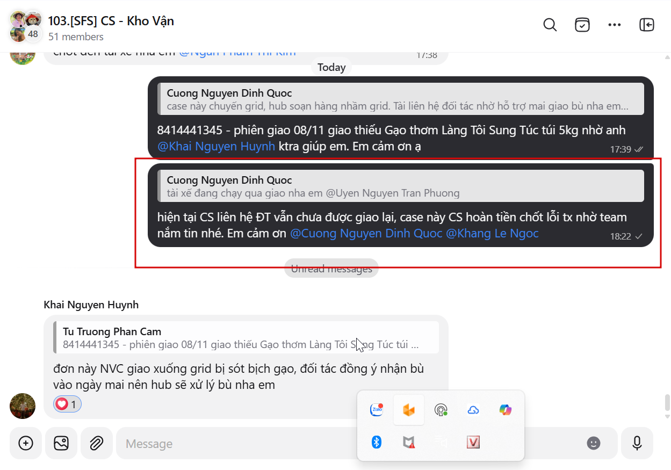Attach a file with the paperclip icon
The height and width of the screenshot is (470, 671).
pos(97,443)
